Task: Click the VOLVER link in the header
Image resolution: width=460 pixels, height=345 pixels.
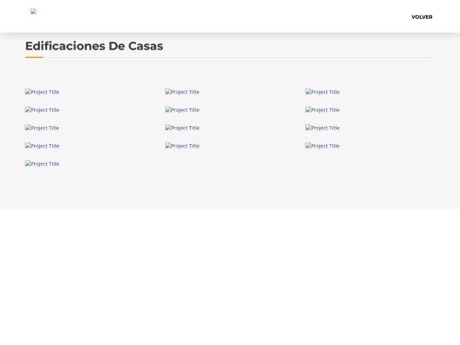Action: [x=422, y=17]
